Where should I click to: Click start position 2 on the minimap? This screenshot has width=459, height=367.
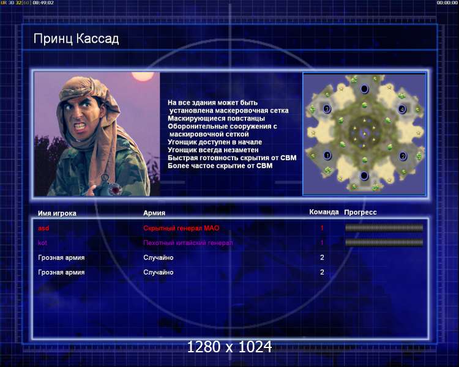403,156
